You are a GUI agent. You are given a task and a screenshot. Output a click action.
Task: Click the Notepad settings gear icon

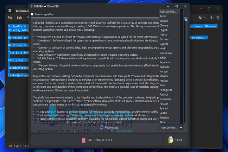[218, 17]
